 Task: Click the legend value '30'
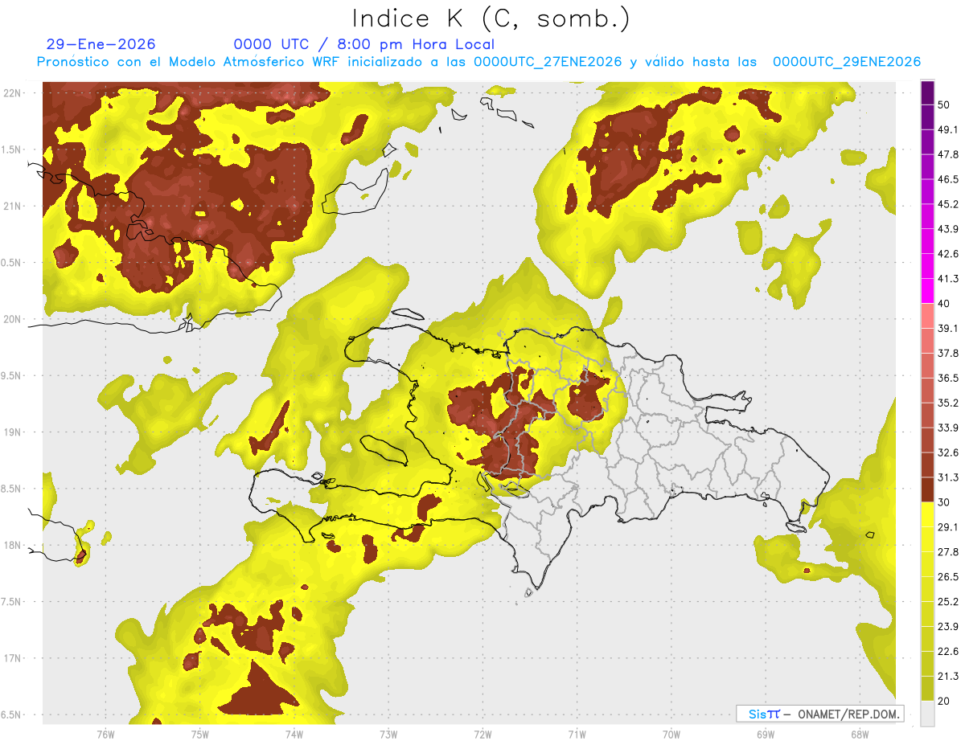coord(945,502)
